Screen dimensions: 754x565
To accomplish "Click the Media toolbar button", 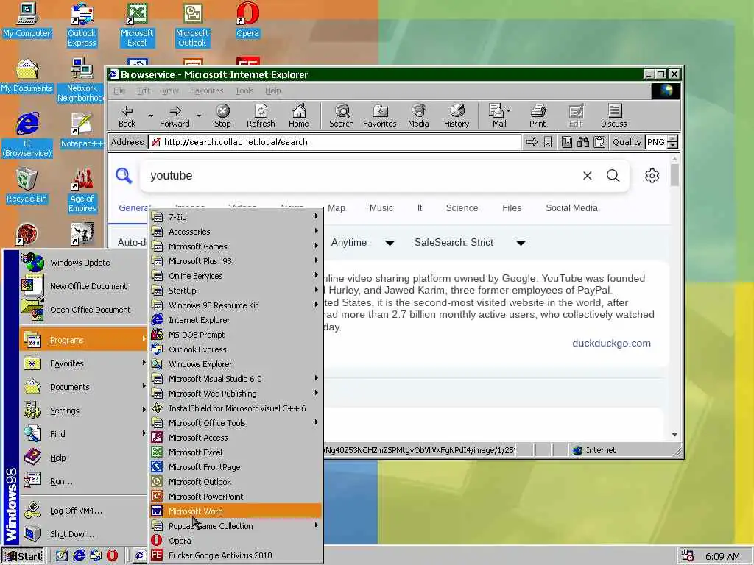I will coord(418,116).
